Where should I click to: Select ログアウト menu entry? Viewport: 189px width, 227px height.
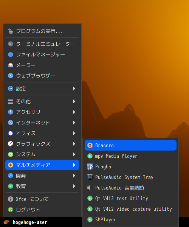[42, 210]
